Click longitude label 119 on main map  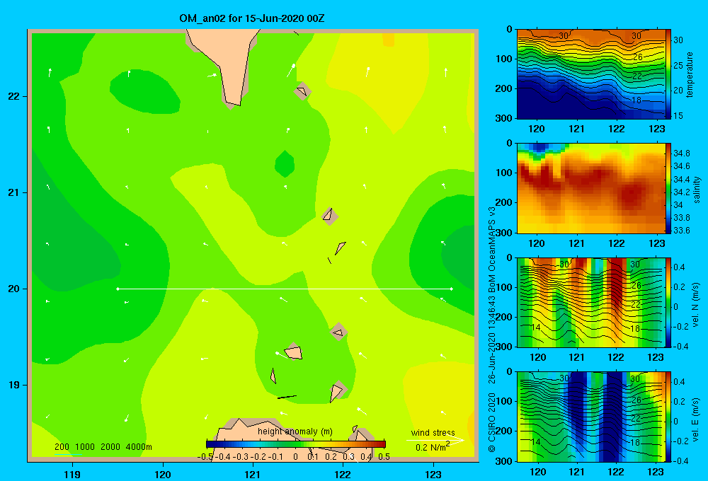coord(72,474)
